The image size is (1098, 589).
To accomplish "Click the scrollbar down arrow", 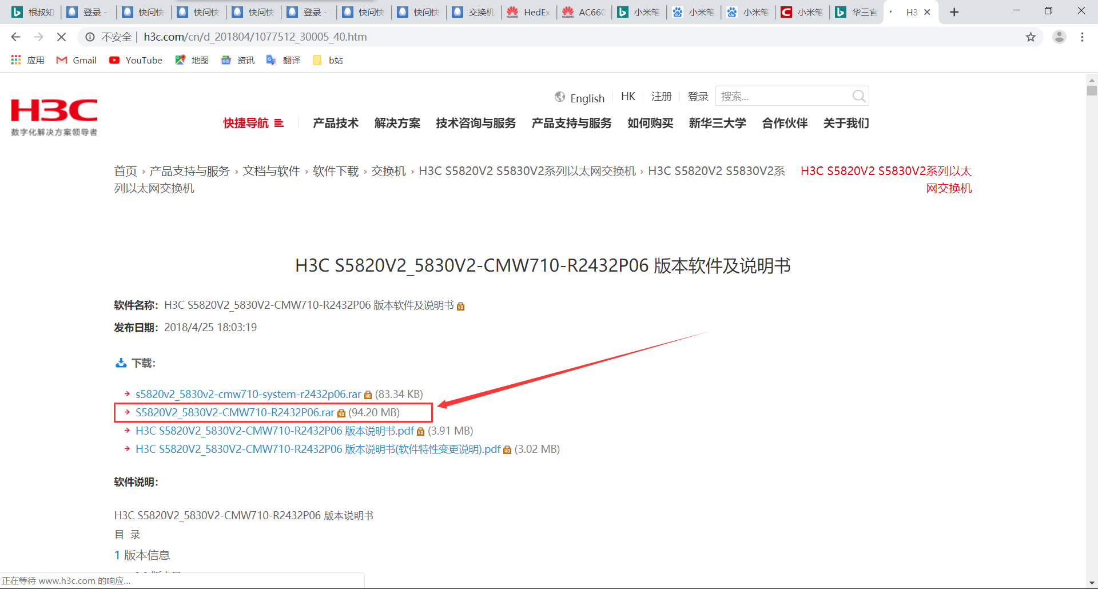I will [1092, 583].
